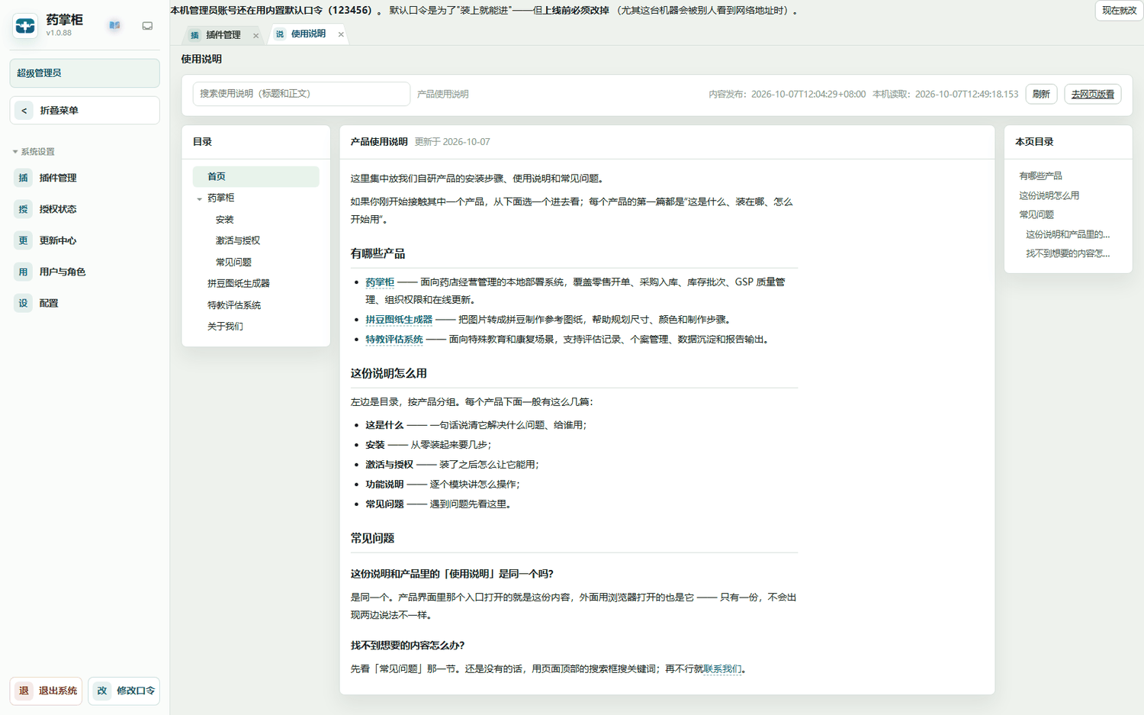Follow the 拼豆图纸生成器 link in article
The width and height of the screenshot is (1144, 715).
point(399,320)
